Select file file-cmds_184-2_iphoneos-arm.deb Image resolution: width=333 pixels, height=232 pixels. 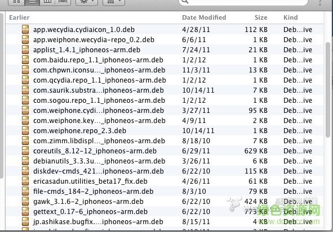93,192
